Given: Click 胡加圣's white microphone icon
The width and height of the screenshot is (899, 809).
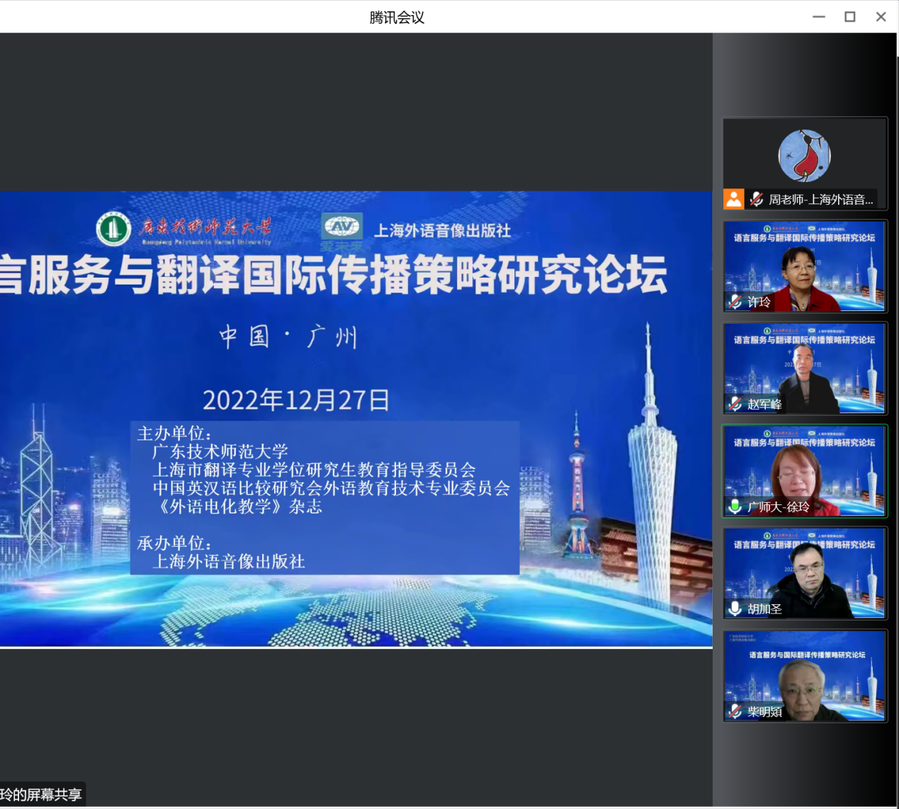Looking at the screenshot, I should 735,609.
